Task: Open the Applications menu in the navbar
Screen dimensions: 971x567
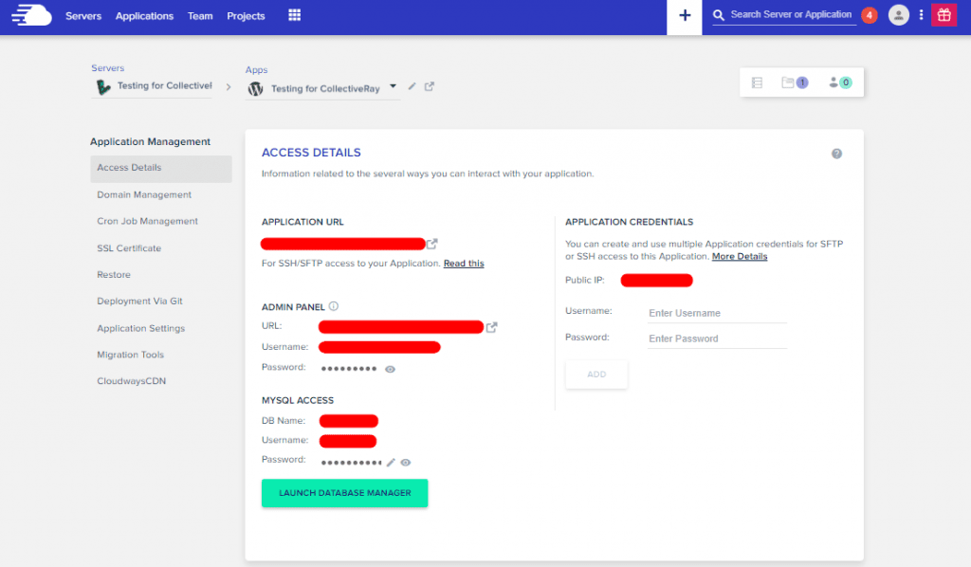Action: click(x=144, y=16)
